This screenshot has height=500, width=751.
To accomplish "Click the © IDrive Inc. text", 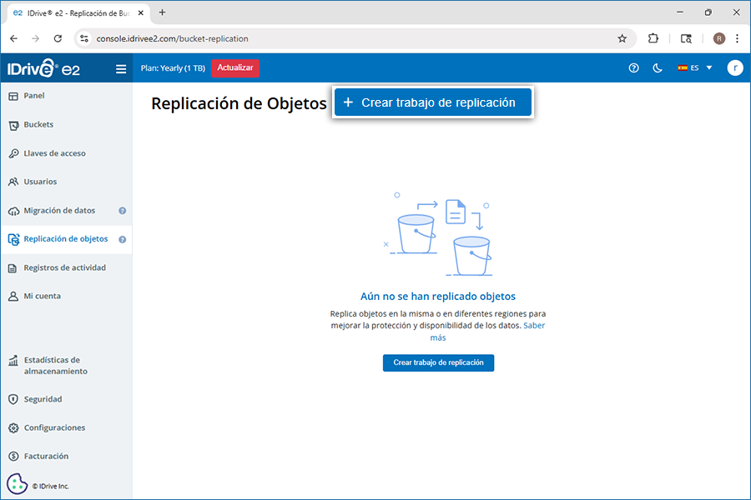I will coord(51,486).
